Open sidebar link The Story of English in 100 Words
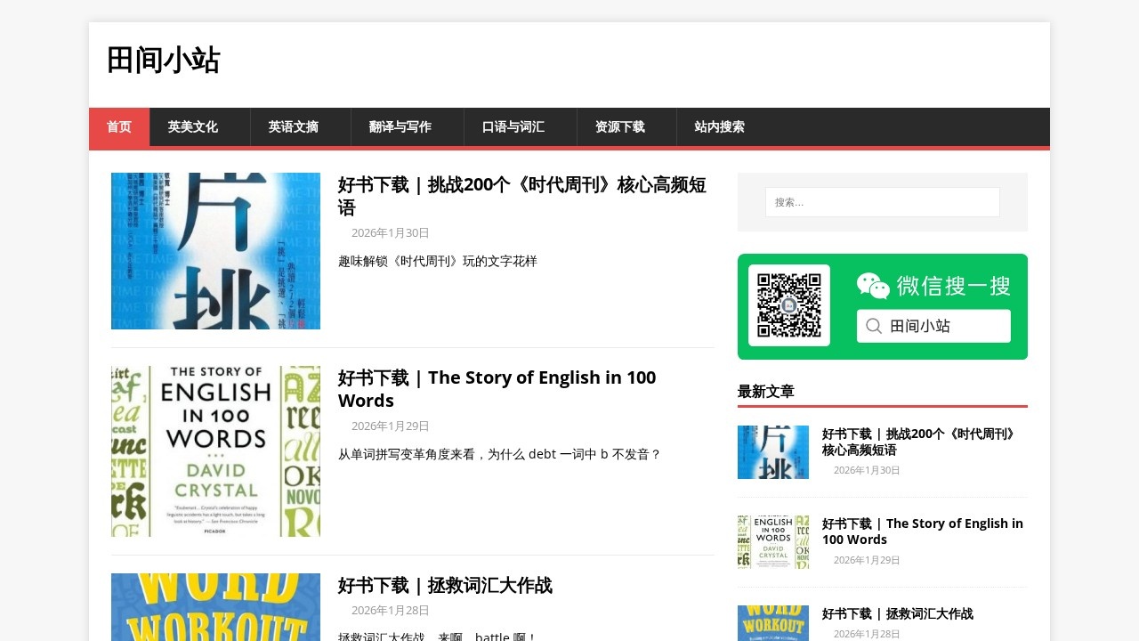The height and width of the screenshot is (641, 1139). pyautogui.click(x=922, y=531)
